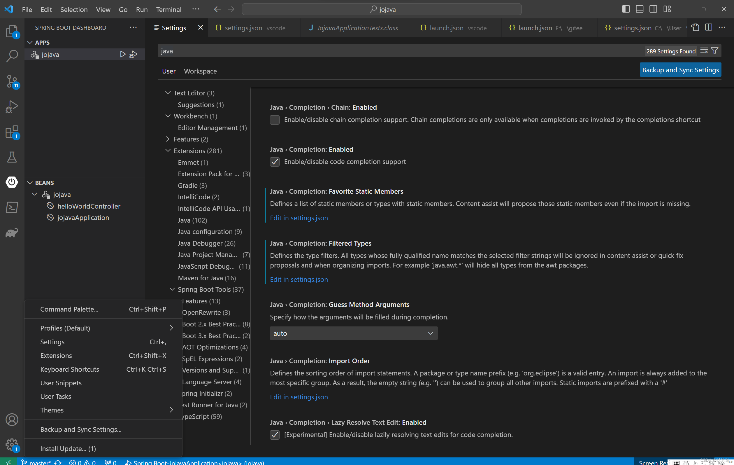Viewport: 734px width, 465px height.
Task: Run the jojava app with play icon
Action: pyautogui.click(x=122, y=54)
